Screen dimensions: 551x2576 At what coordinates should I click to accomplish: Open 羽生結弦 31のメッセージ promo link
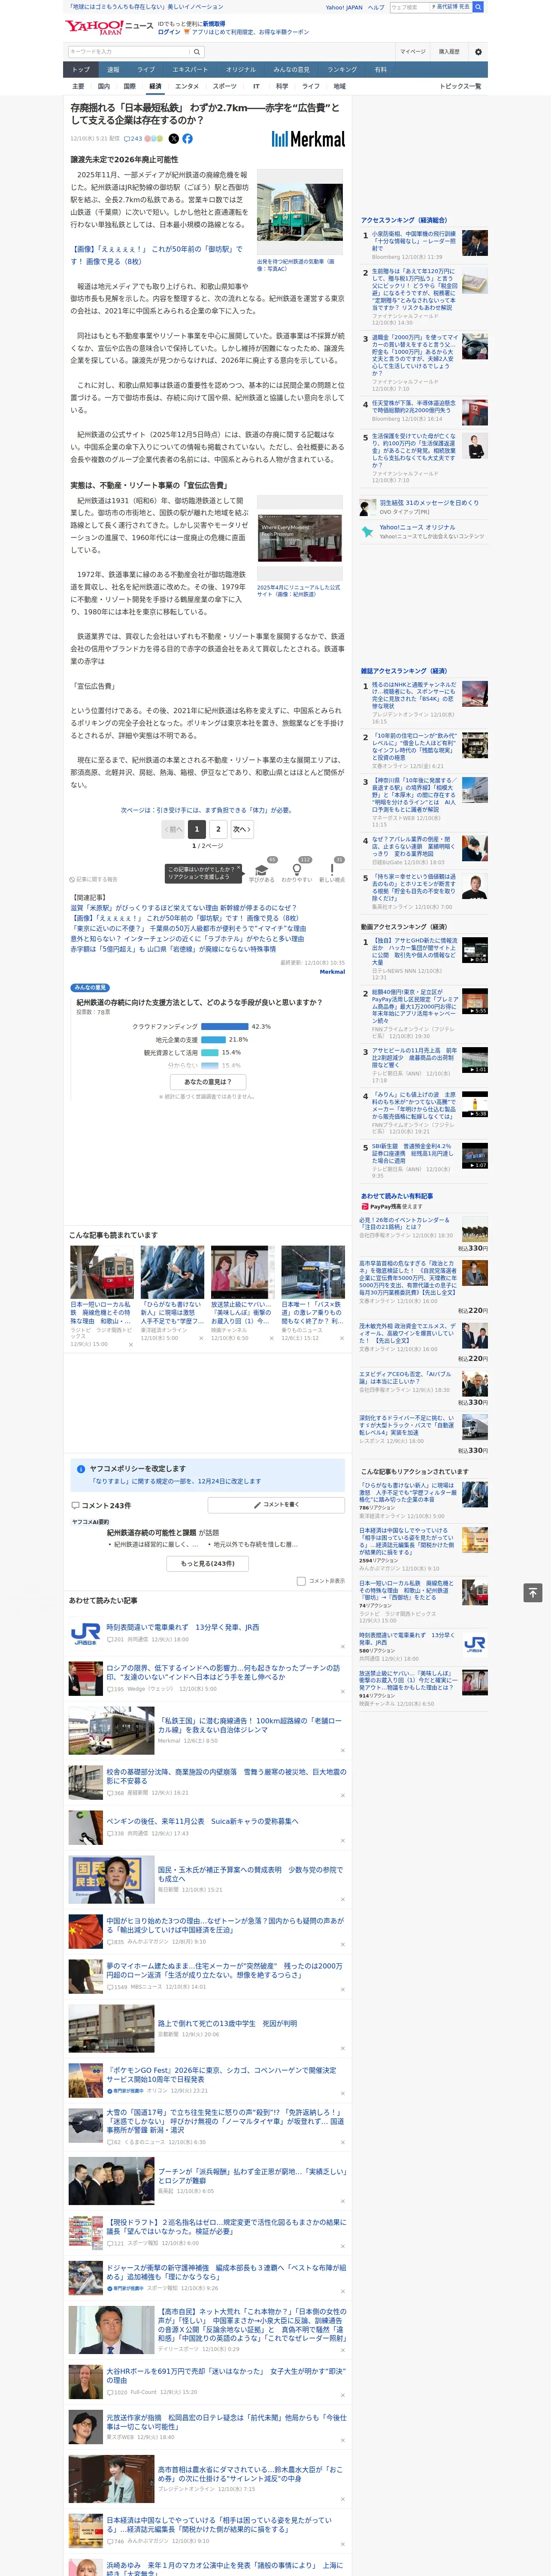tap(429, 503)
